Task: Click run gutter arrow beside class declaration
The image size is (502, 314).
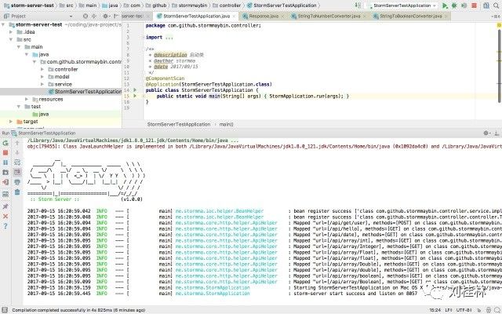Action: point(135,90)
